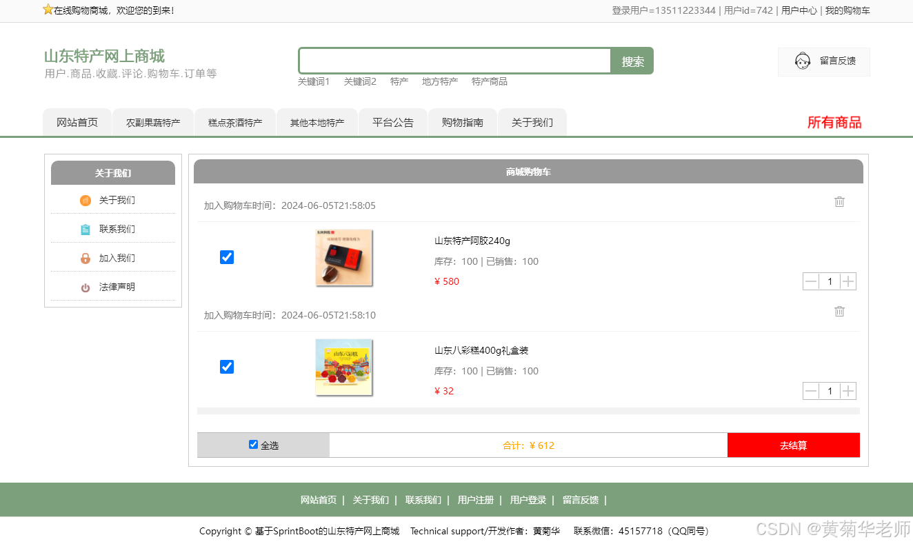Open 用户中心 in the top bar

tap(799, 10)
